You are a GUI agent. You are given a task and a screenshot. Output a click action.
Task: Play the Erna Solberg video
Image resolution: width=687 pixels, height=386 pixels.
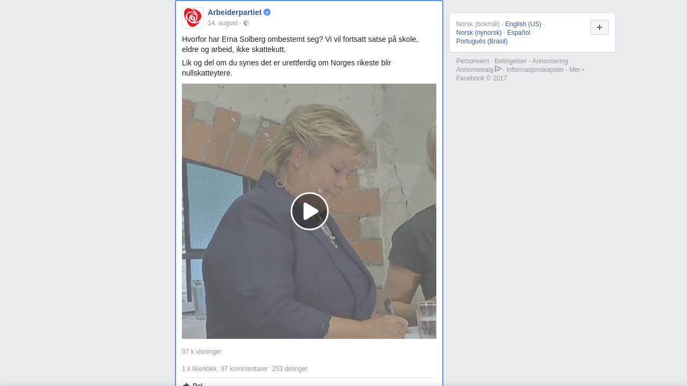point(310,211)
